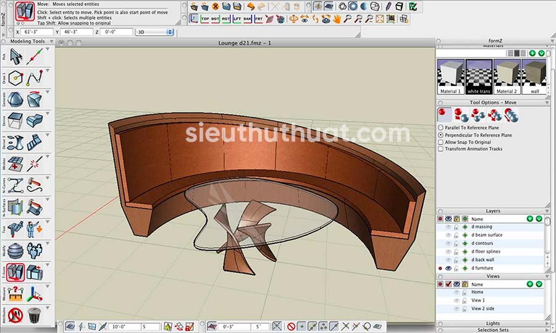Viewport: 556px width, 333px height.
Task: Switch to Bottom (BOT) view icon
Action: coord(215,19)
